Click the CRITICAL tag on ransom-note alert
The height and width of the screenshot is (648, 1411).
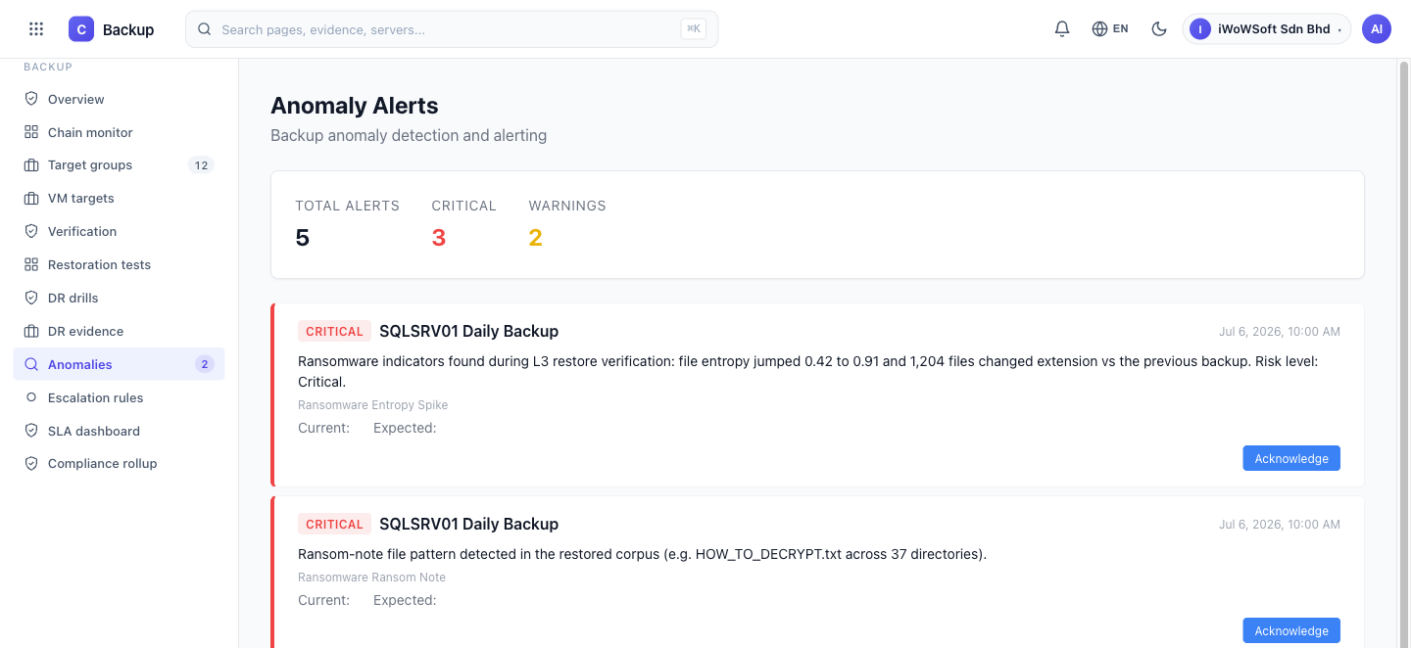[x=334, y=525]
